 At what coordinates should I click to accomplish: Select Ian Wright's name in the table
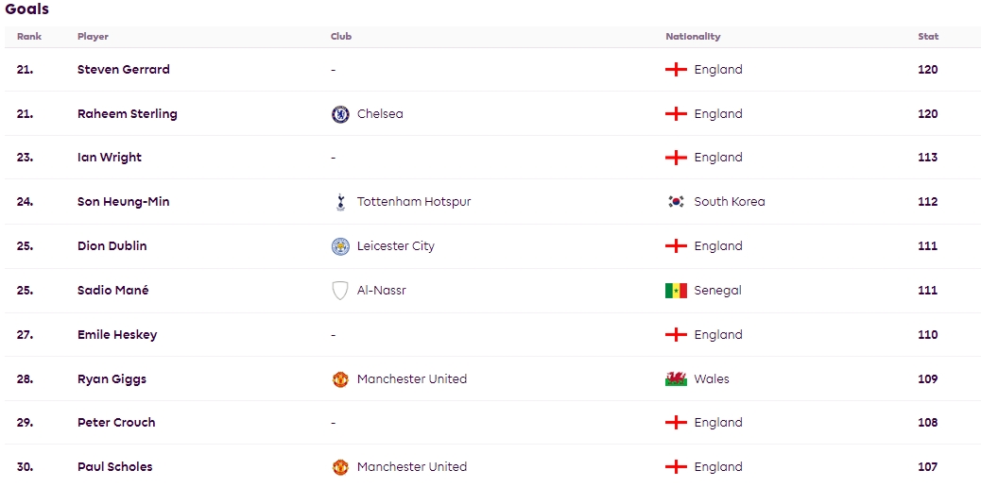pyautogui.click(x=109, y=158)
